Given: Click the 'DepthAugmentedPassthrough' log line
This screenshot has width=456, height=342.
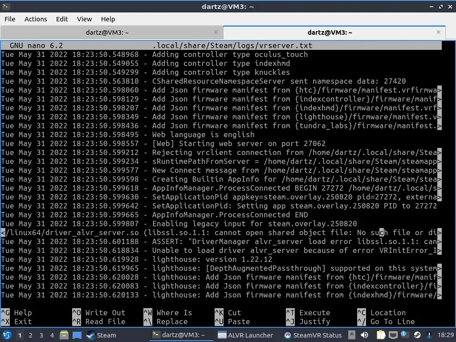Looking at the screenshot, I should pyautogui.click(x=221, y=269).
